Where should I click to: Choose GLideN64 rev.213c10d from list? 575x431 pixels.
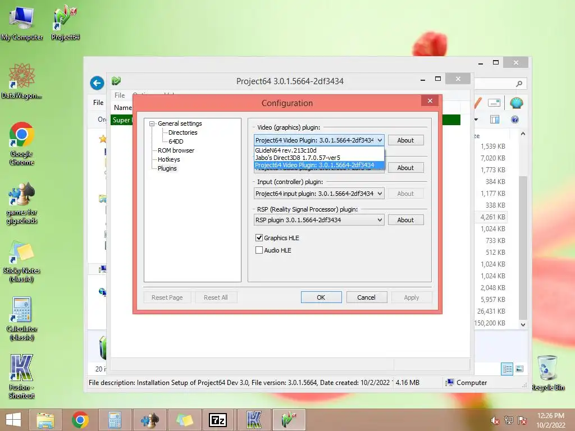pos(319,150)
